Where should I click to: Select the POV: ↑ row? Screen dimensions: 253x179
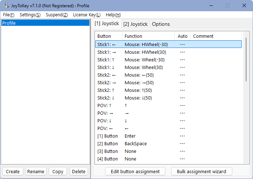168,106
